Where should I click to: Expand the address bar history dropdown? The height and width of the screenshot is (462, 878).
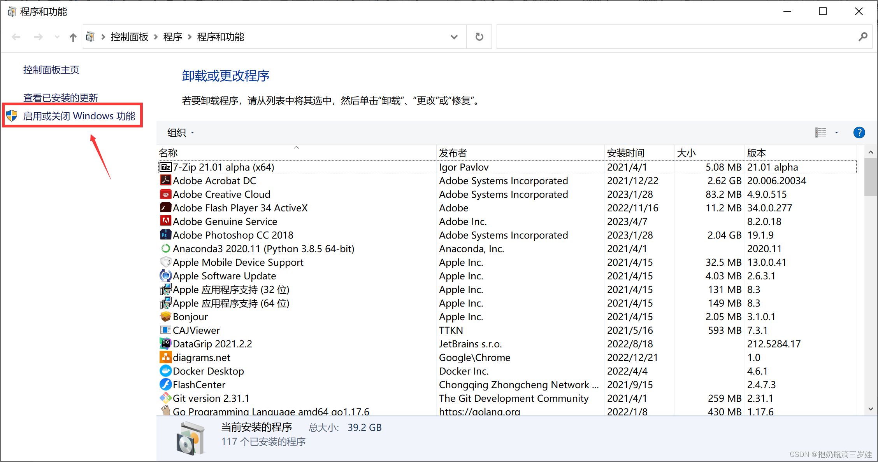454,37
